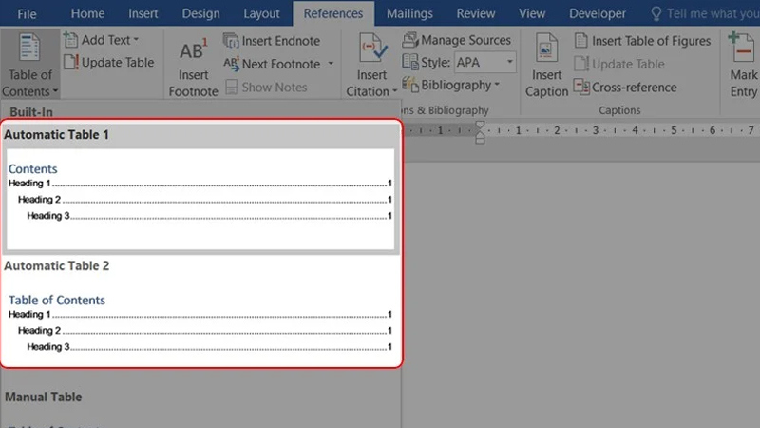Choose the Automatic Table 1 preview
The height and width of the screenshot is (428, 760).
click(x=200, y=199)
